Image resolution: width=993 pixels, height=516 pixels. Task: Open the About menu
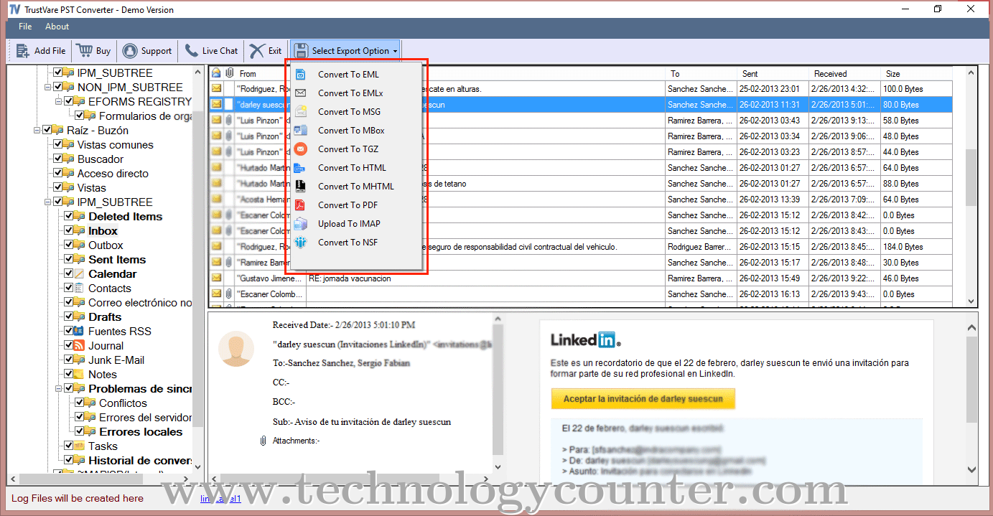(57, 27)
